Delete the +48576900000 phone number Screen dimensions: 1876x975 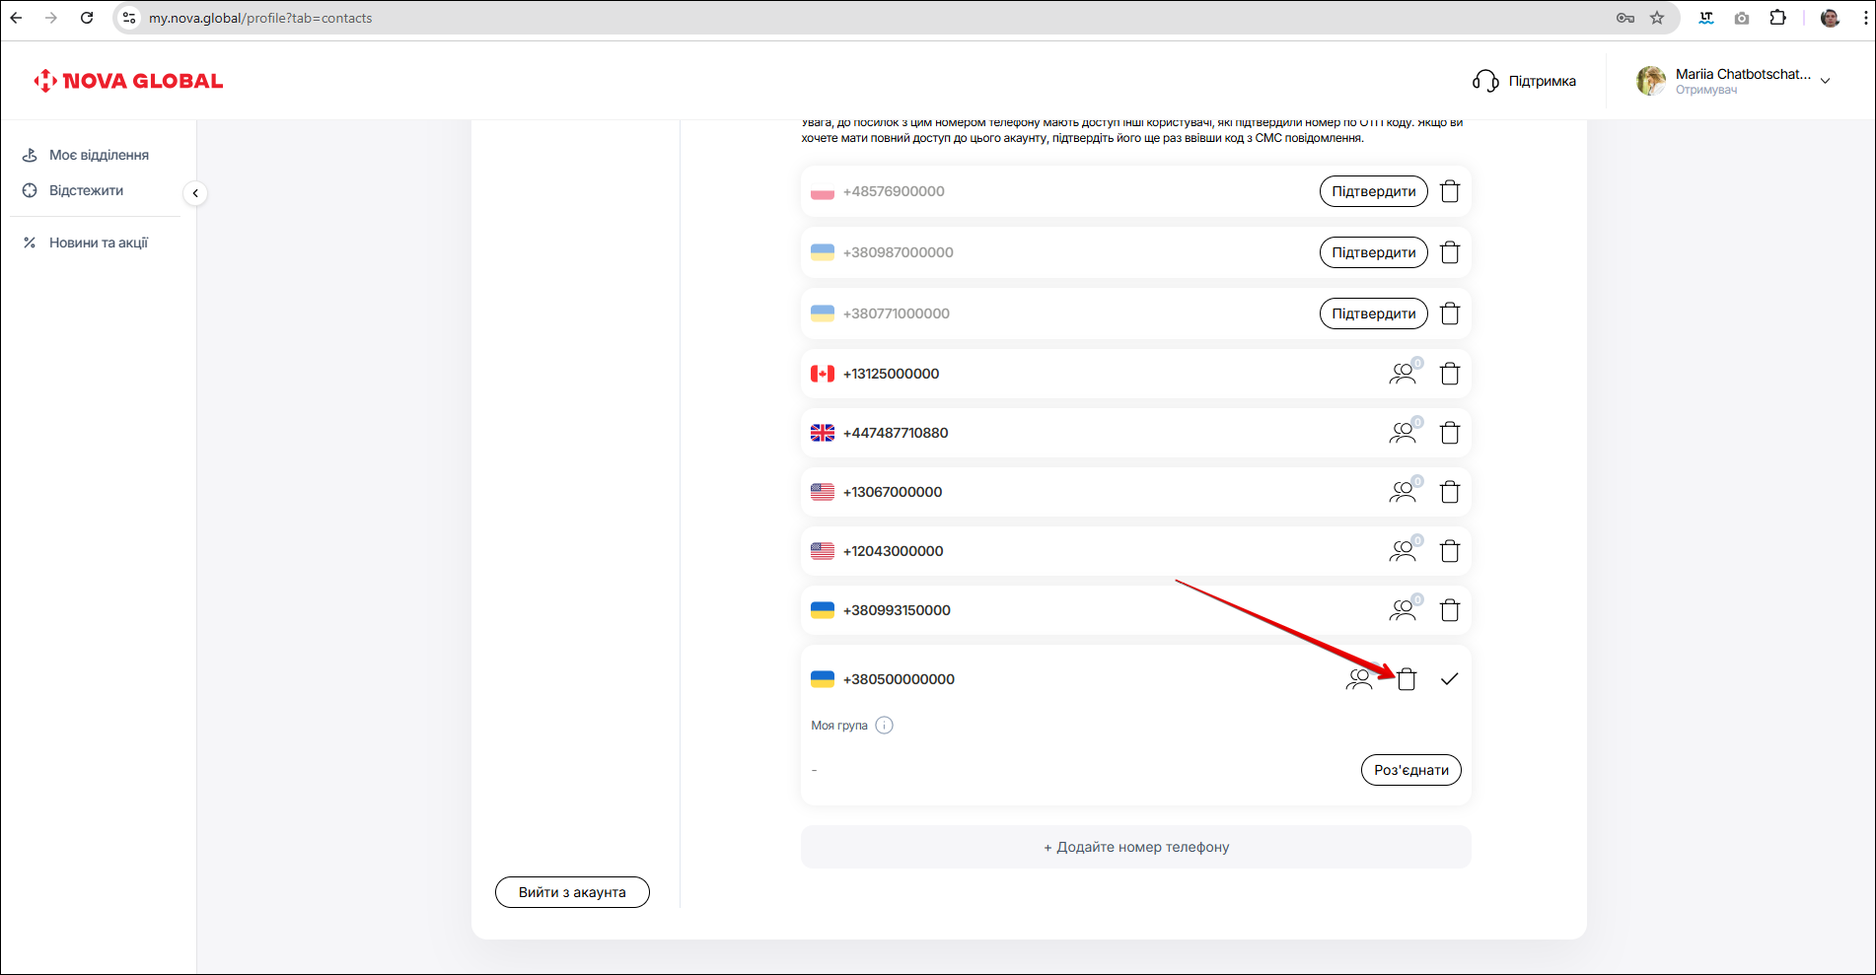click(x=1449, y=191)
